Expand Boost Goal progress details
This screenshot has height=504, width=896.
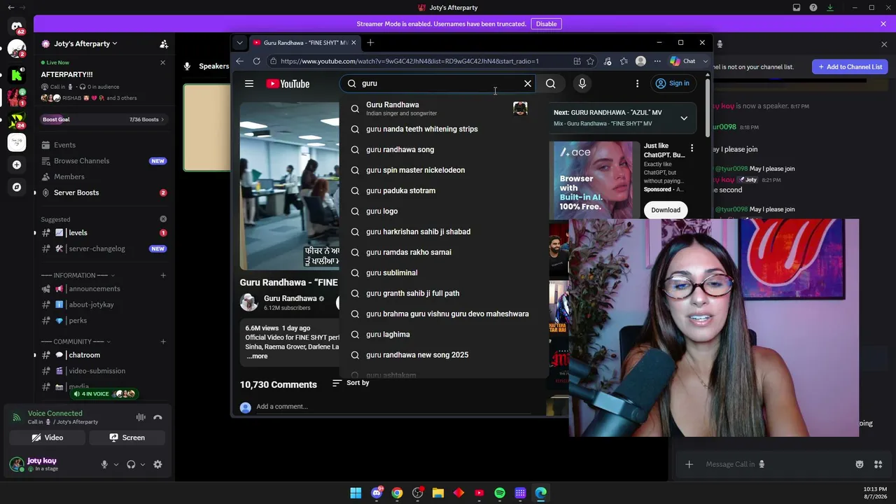click(104, 120)
